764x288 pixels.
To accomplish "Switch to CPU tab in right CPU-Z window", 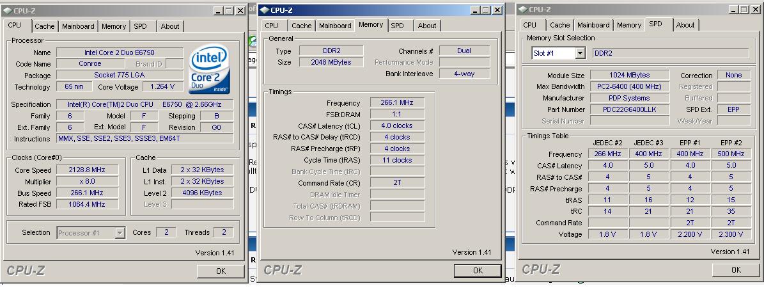I will click(529, 25).
